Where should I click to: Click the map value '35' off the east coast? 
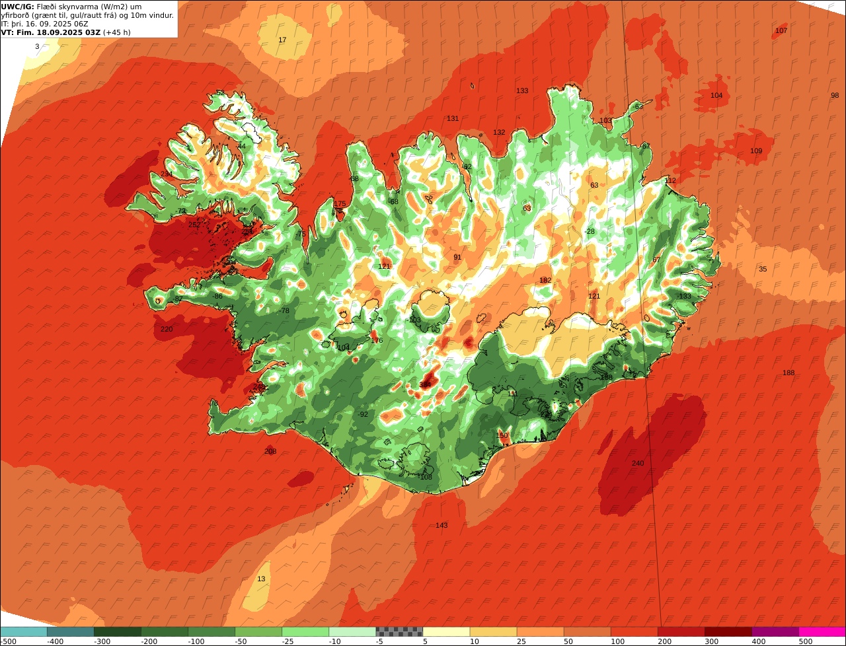[763, 269]
